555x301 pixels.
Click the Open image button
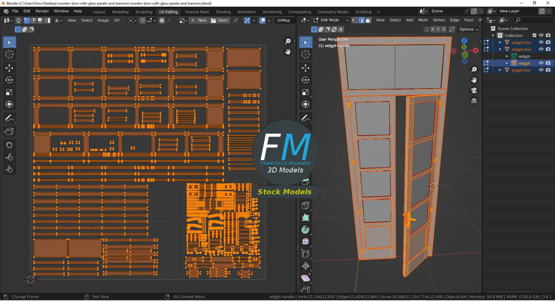click(219, 20)
